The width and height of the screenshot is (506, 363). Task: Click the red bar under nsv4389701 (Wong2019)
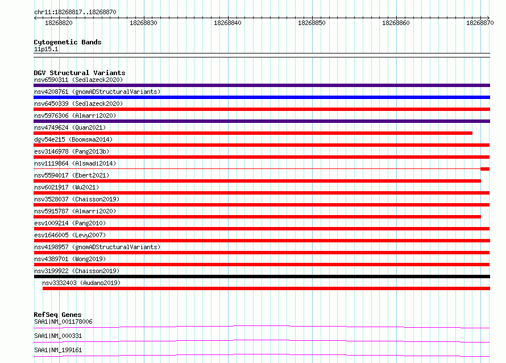pyautogui.click(x=262, y=265)
